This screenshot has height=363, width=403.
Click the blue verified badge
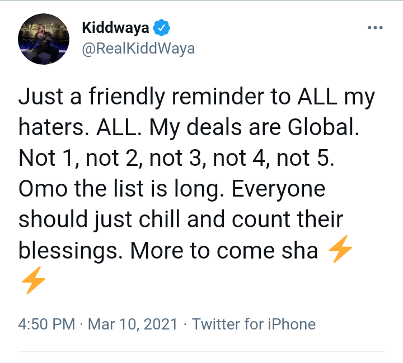[x=162, y=27]
